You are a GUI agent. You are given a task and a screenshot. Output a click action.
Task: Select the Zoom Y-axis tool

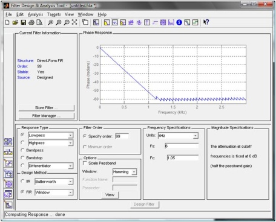(67, 22)
